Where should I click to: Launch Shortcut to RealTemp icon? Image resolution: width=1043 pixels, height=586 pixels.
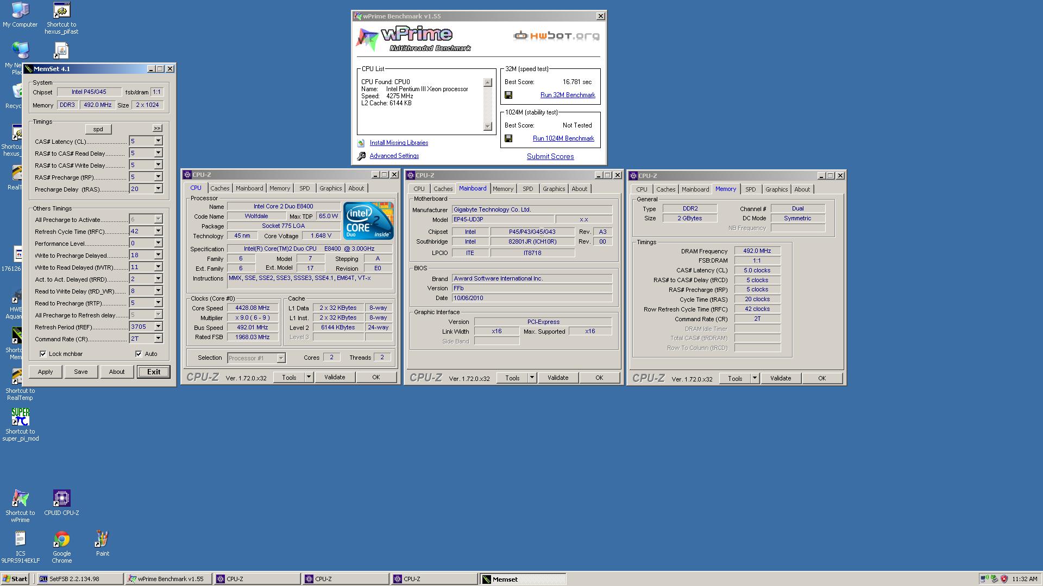pos(20,384)
